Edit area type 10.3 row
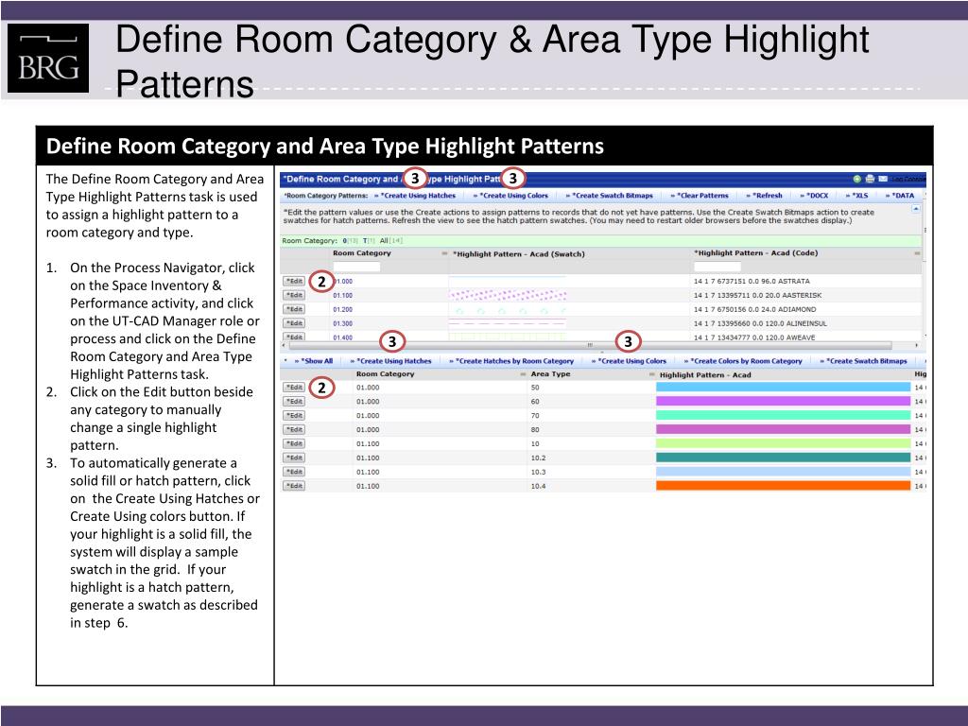The image size is (968, 726). click(294, 472)
